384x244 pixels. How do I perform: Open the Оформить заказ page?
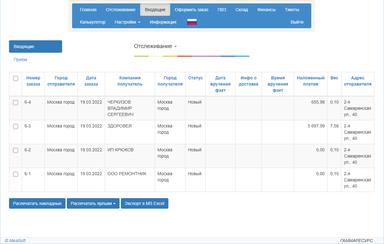tap(191, 10)
